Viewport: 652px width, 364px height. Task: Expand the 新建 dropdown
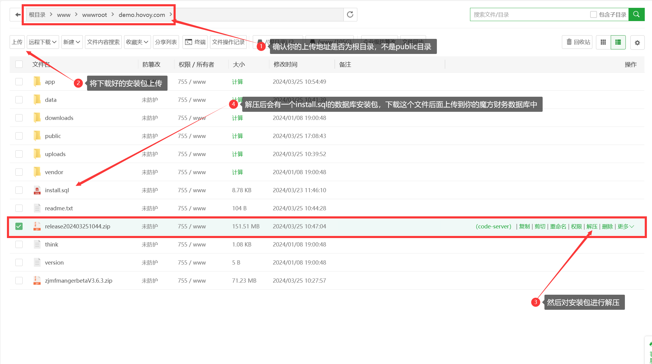coord(72,42)
